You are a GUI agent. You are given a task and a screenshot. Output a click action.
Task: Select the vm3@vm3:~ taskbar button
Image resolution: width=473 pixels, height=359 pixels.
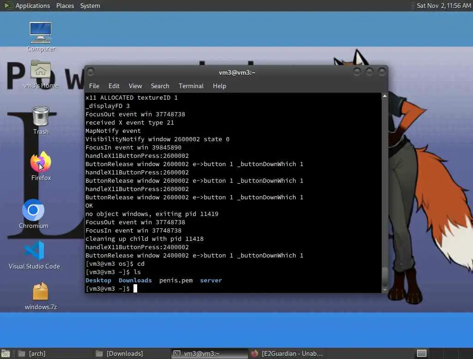point(210,353)
